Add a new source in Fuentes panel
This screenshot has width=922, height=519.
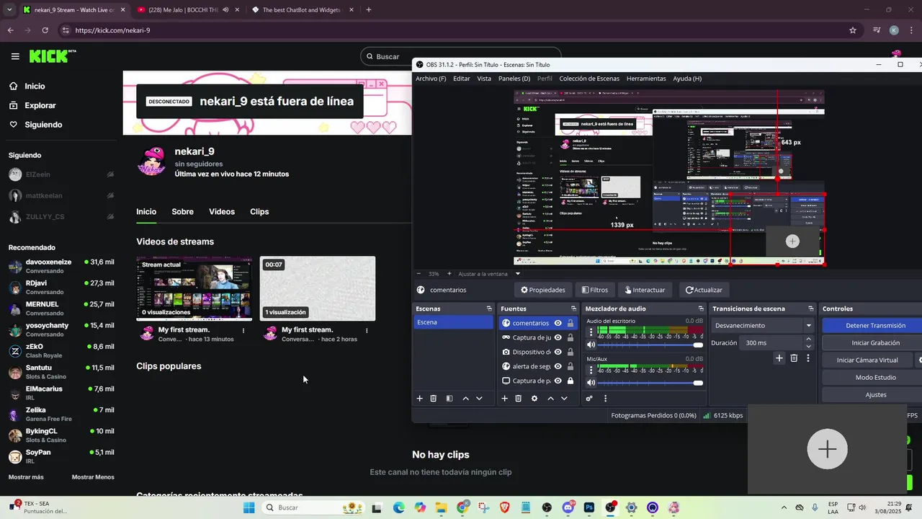coord(504,399)
